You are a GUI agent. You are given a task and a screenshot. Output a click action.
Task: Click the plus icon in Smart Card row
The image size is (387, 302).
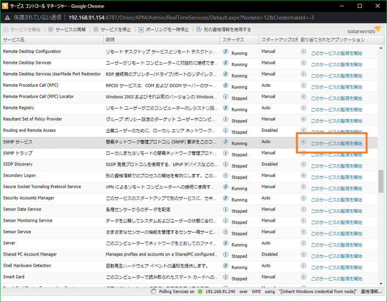(x=303, y=277)
